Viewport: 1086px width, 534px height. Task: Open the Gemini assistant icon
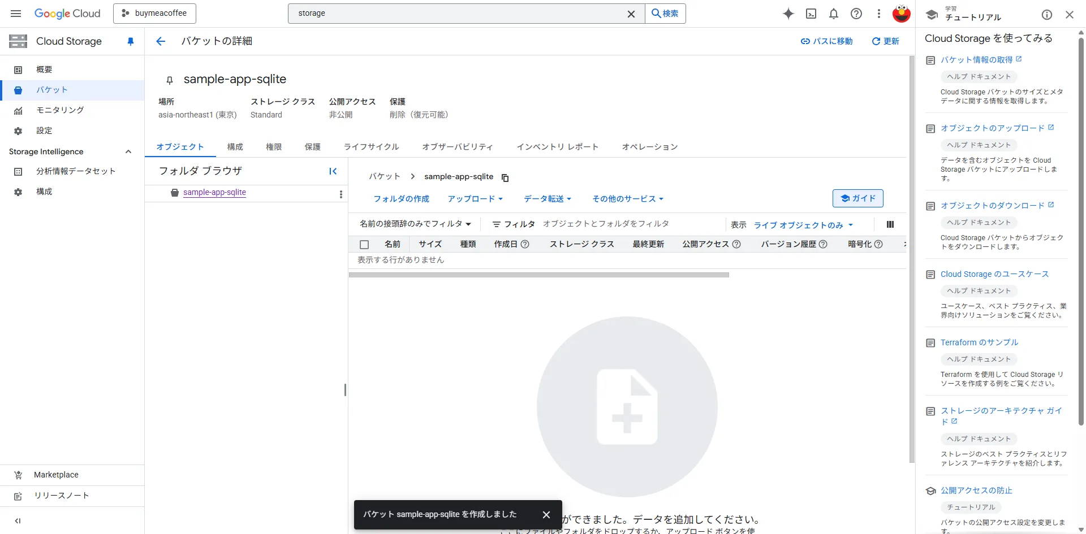(x=788, y=14)
